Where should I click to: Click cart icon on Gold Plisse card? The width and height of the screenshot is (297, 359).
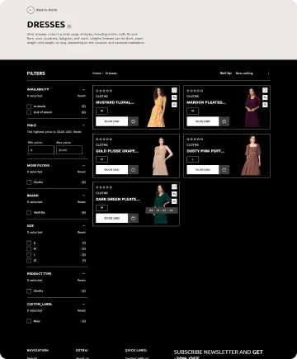pos(134,170)
